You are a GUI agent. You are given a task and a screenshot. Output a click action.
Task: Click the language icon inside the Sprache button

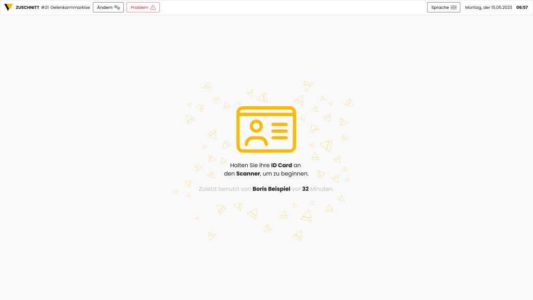[x=453, y=7]
